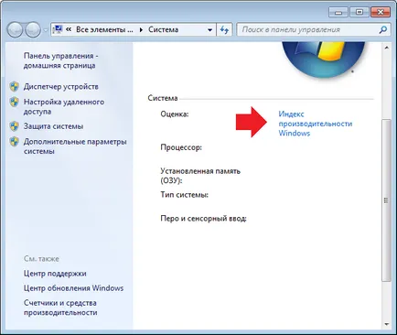397x335 pixels.
Task: Click the scrollbar up arrow
Action: tap(386, 48)
